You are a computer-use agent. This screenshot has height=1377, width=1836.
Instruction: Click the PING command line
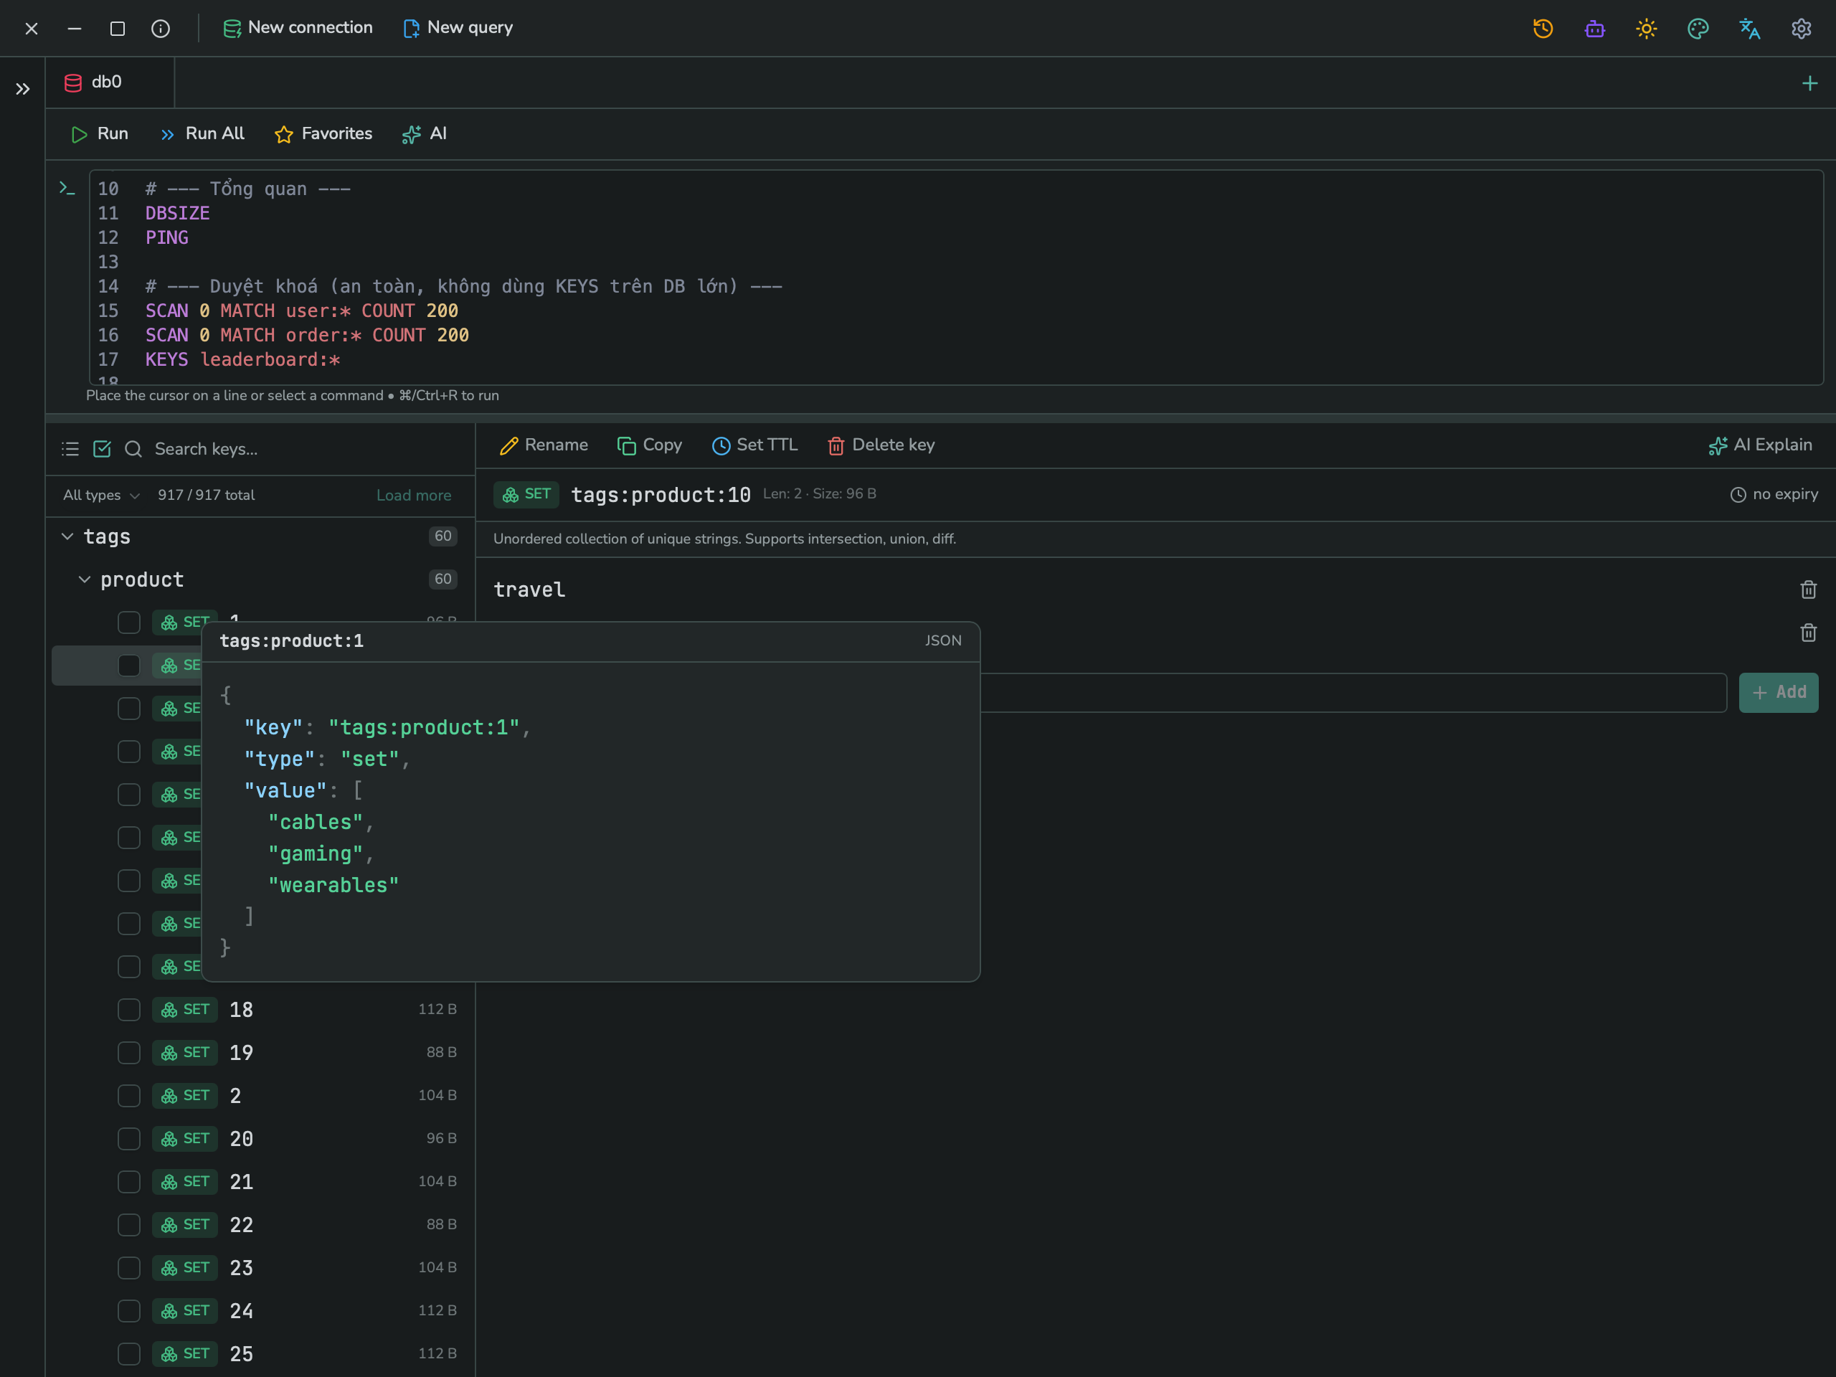pyautogui.click(x=167, y=238)
